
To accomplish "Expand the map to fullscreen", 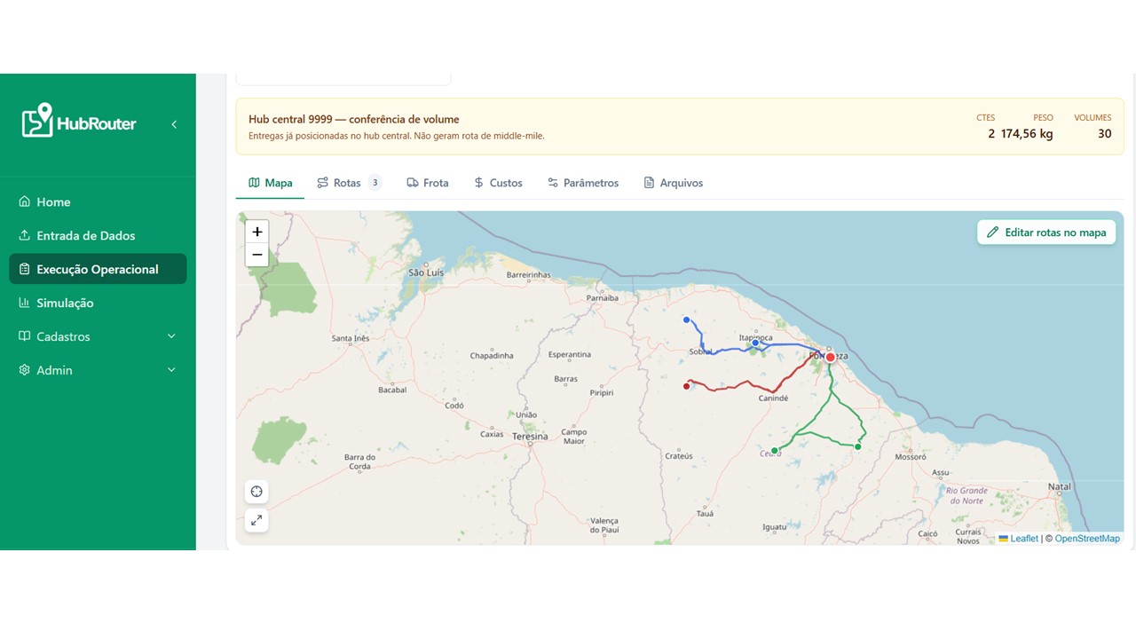I will tap(256, 520).
